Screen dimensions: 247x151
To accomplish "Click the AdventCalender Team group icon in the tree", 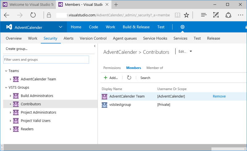I will point(16,79).
